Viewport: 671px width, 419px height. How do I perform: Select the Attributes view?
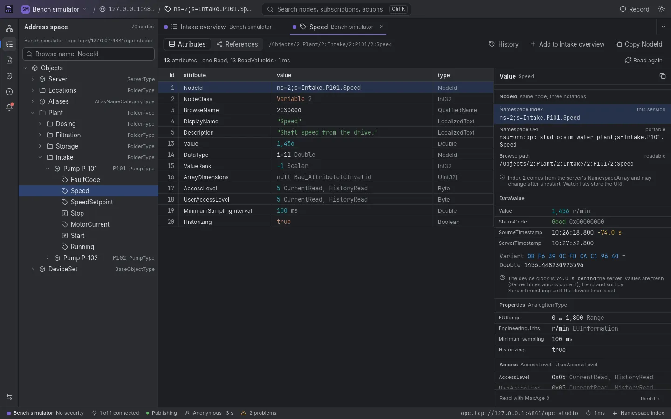coord(187,44)
